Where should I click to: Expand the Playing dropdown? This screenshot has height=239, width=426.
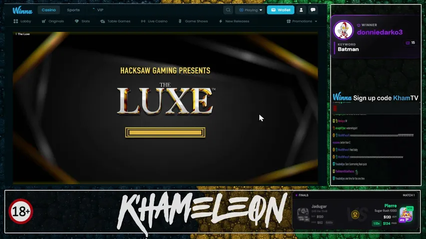251,10
